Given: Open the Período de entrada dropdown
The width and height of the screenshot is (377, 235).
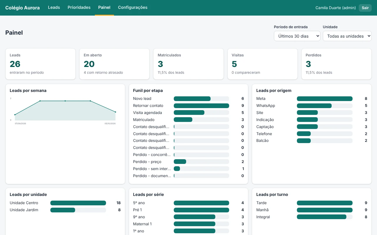Looking at the screenshot, I should point(297,36).
